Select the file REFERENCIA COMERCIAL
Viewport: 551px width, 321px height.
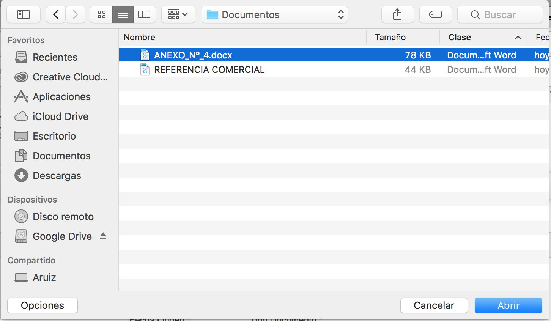pyautogui.click(x=334, y=69)
